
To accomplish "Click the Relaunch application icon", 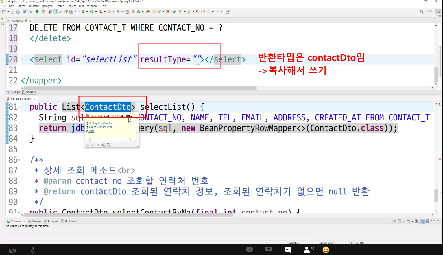I will point(43,12).
